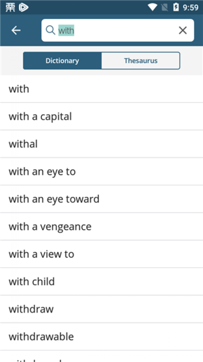The width and height of the screenshot is (203, 362).
Task: Tap the first notification icon in status bar
Action: click(x=10, y=8)
